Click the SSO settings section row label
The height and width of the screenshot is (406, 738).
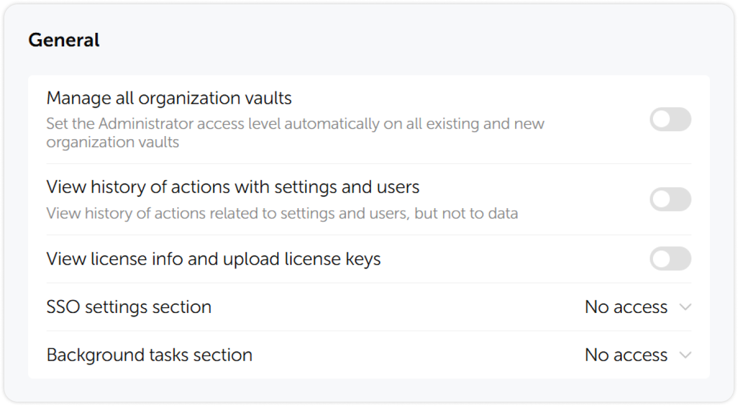coord(129,307)
